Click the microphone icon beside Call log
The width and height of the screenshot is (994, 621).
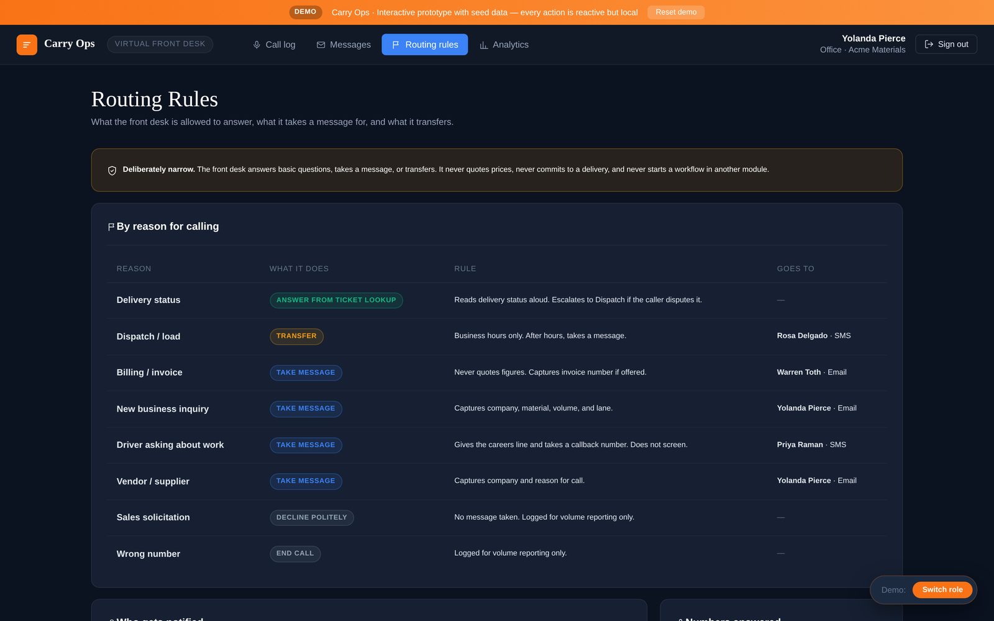[257, 45]
